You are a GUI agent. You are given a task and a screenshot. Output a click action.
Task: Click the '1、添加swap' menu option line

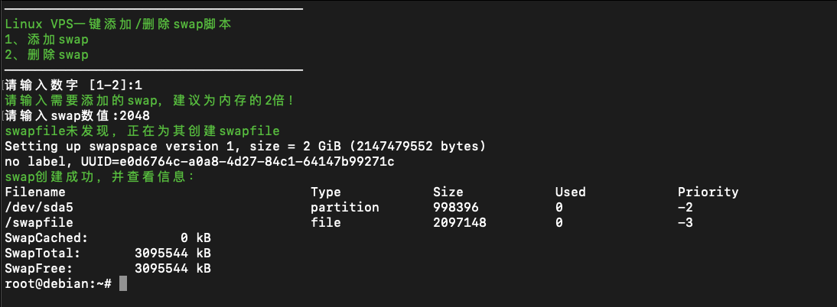pyautogui.click(x=47, y=39)
